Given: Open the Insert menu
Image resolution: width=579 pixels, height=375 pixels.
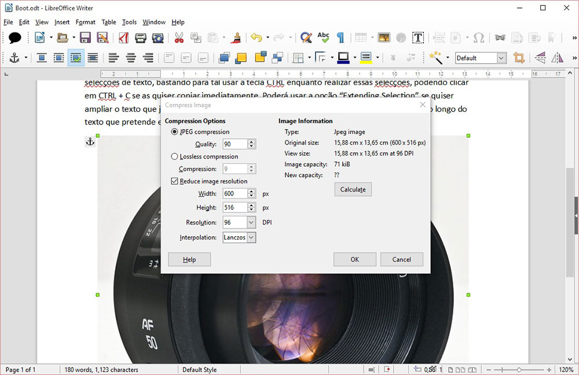Looking at the screenshot, I should click(x=62, y=22).
